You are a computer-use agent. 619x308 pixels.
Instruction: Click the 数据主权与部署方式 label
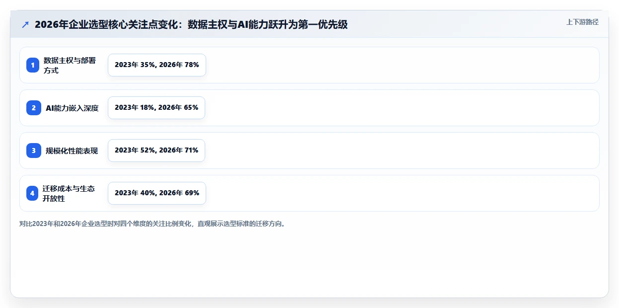click(70, 65)
